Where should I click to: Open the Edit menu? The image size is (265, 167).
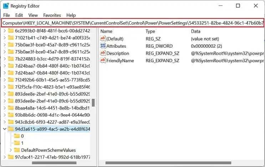pyautogui.click(x=19, y=15)
